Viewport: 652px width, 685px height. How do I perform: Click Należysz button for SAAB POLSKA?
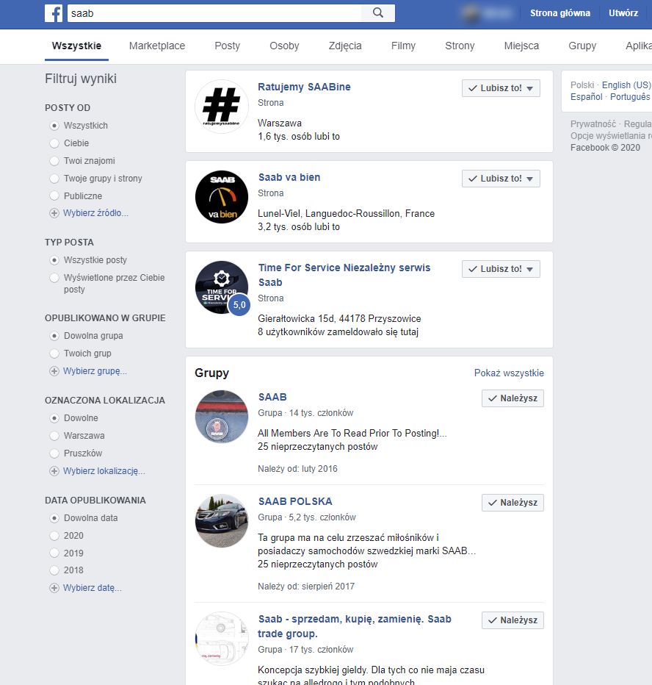pos(512,503)
